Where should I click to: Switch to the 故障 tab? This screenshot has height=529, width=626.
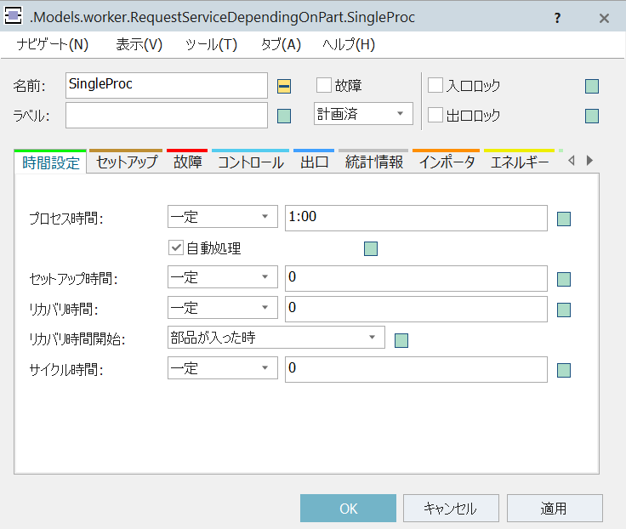(188, 162)
